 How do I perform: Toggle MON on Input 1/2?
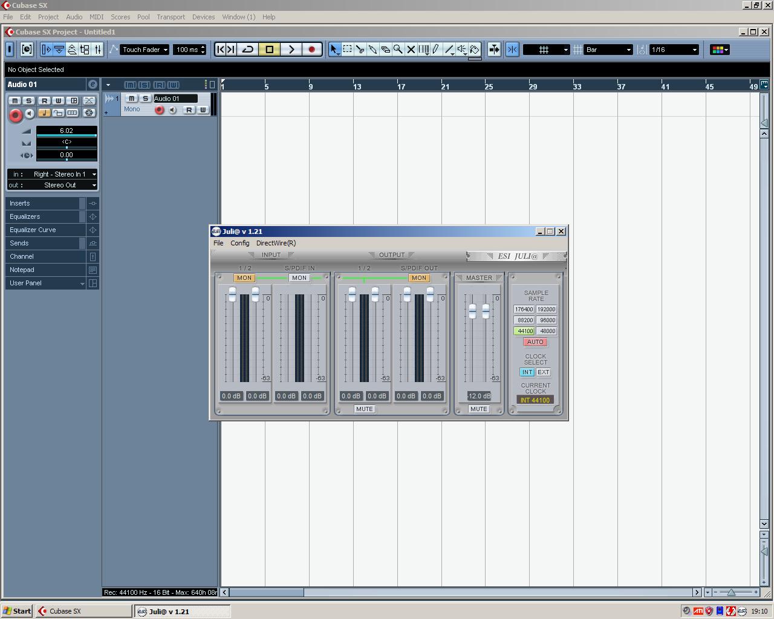pyautogui.click(x=244, y=278)
